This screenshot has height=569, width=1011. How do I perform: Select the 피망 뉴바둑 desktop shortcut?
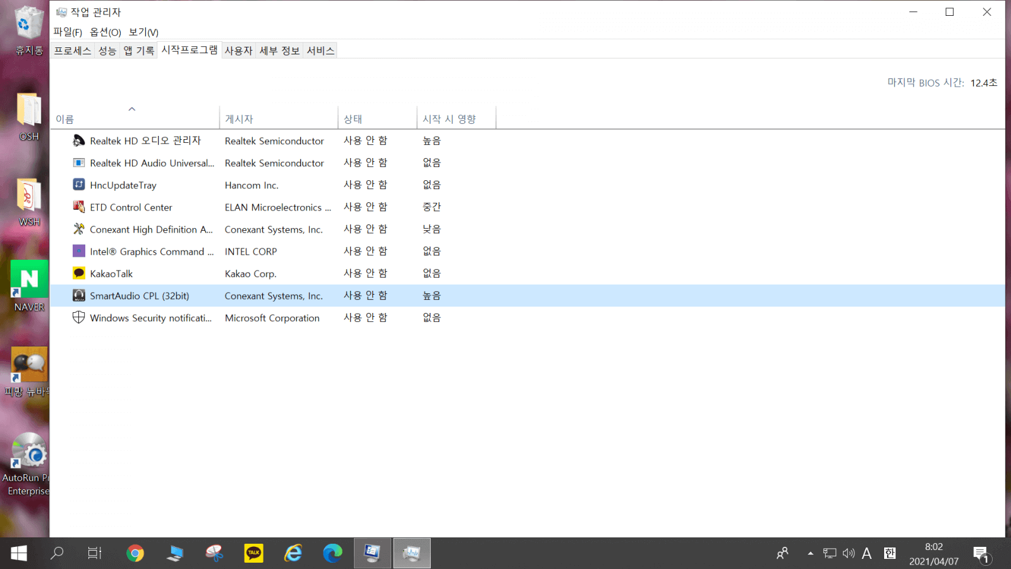28,372
